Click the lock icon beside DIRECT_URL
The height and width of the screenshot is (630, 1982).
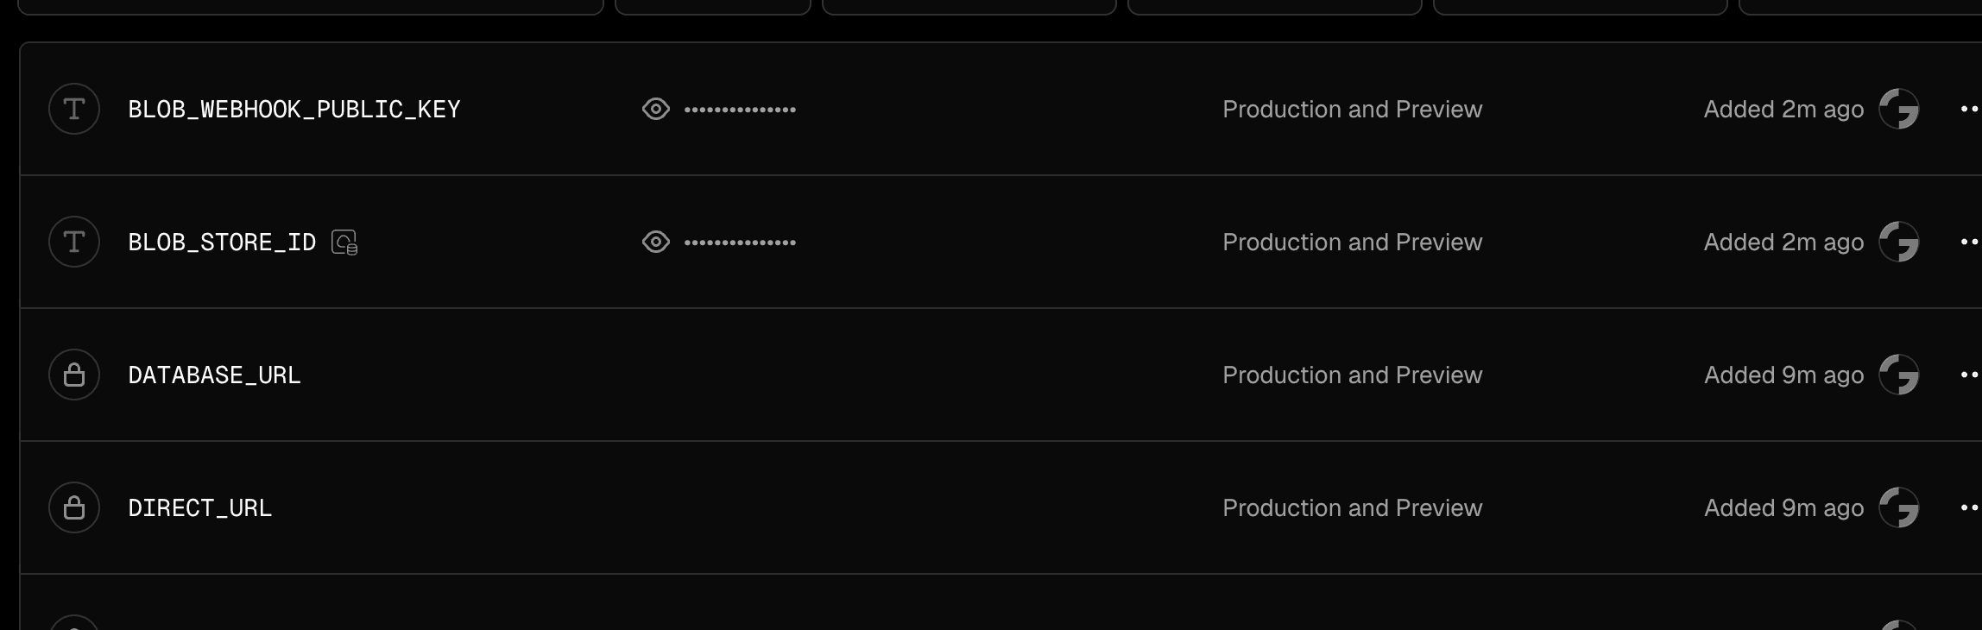click(x=74, y=507)
